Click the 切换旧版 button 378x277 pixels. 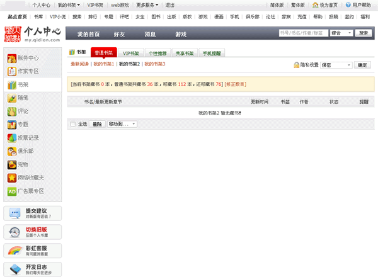point(34,231)
